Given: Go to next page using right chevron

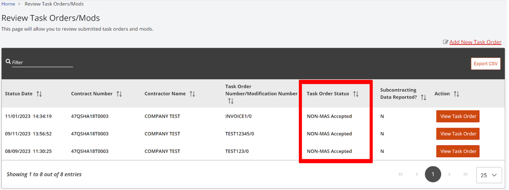Looking at the screenshot, I should pyautogui.click(x=449, y=174).
